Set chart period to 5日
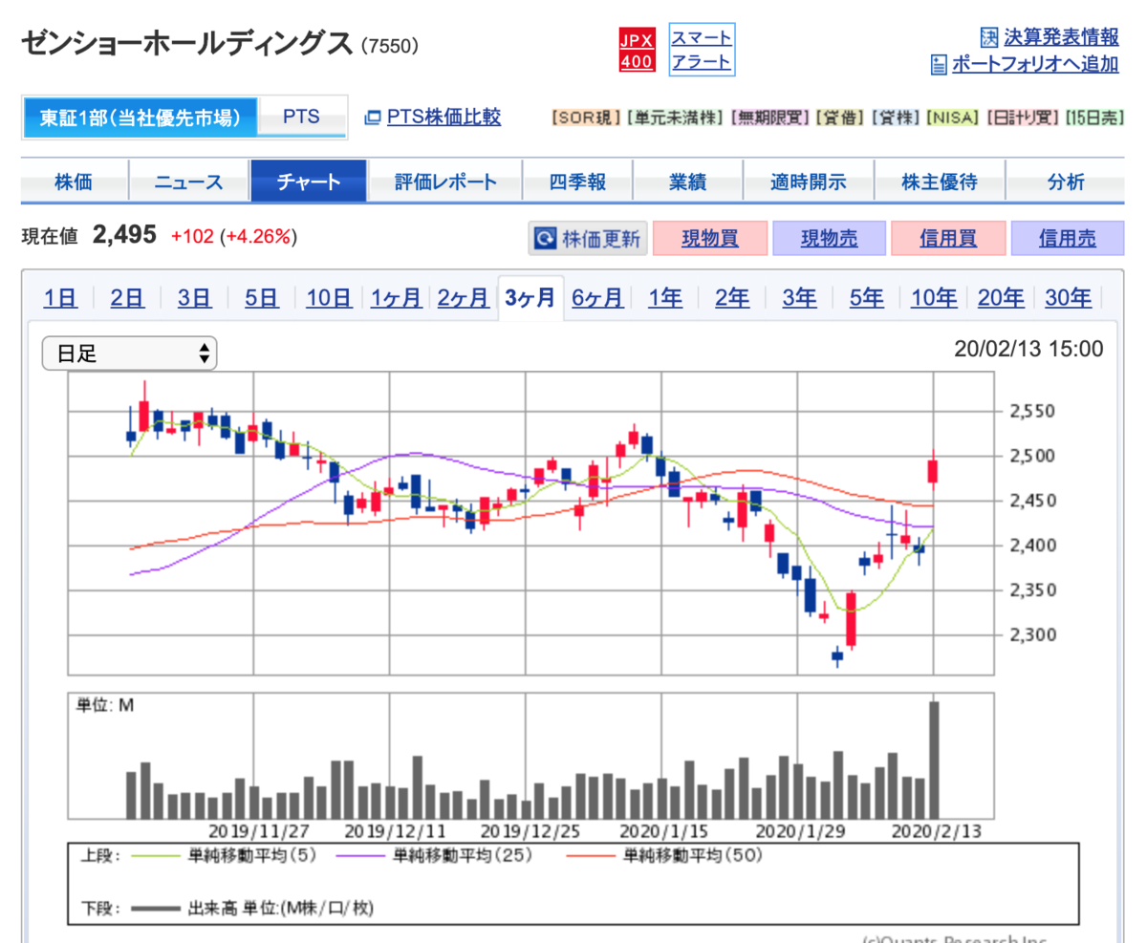Screen dimensions: 1147x943 click(262, 298)
